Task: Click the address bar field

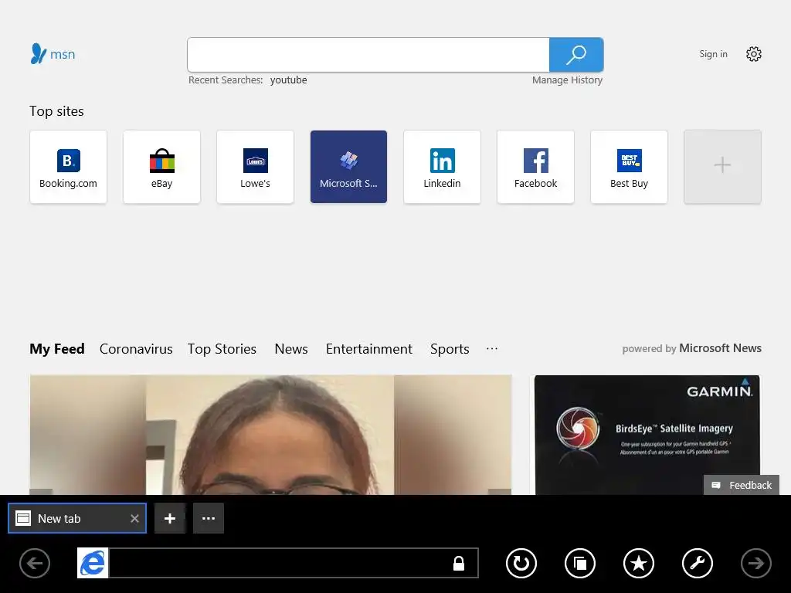Action: point(294,563)
